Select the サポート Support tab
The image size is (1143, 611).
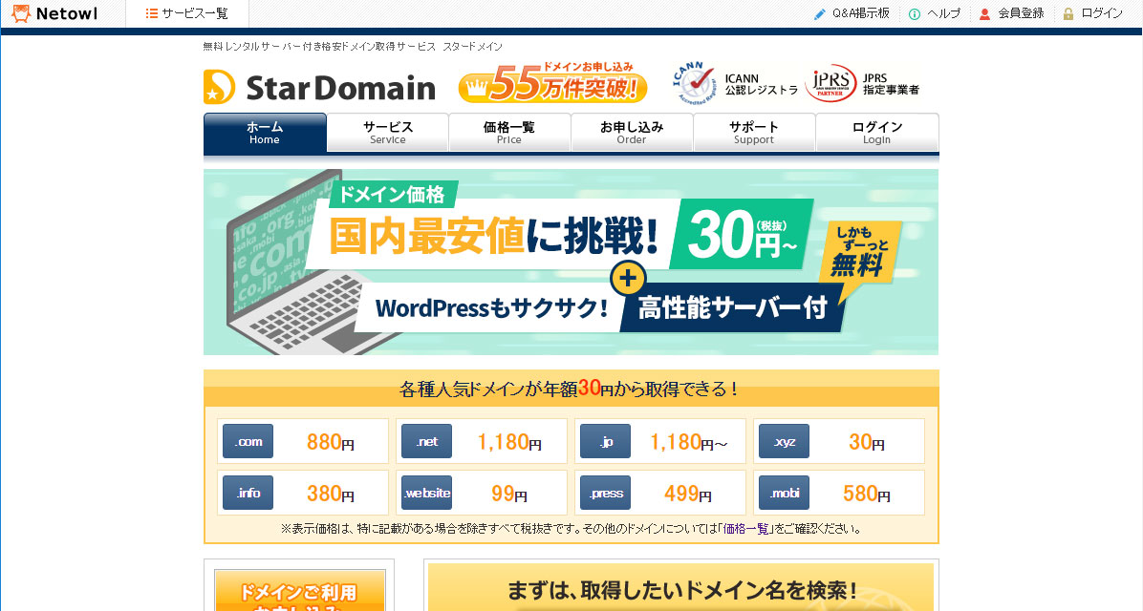coord(754,133)
